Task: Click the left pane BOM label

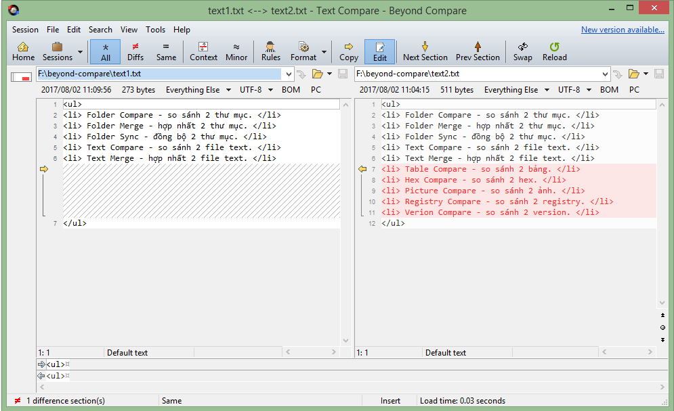Action: click(291, 90)
